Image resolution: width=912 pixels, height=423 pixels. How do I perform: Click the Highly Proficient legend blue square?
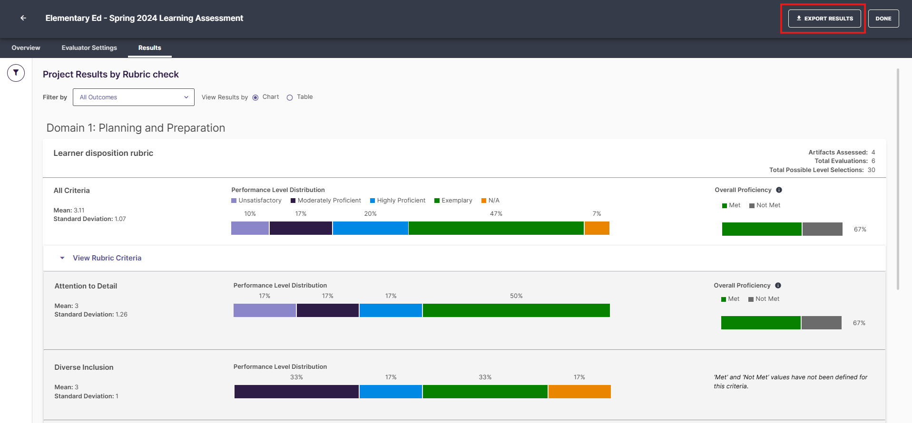373,201
